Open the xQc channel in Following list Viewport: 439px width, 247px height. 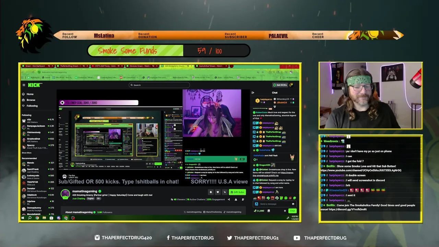pos(38,120)
